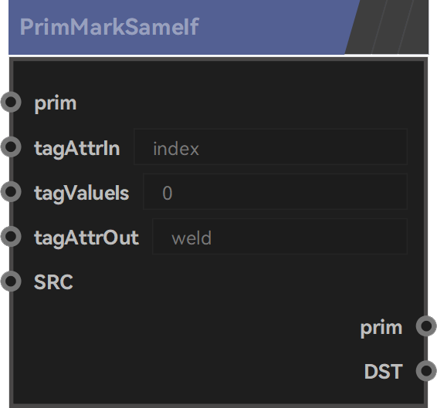
Task: Click the tagAttrOut parameter label
Action: [86, 238]
